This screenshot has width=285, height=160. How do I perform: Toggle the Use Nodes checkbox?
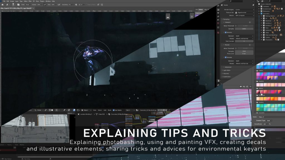tap(114, 110)
